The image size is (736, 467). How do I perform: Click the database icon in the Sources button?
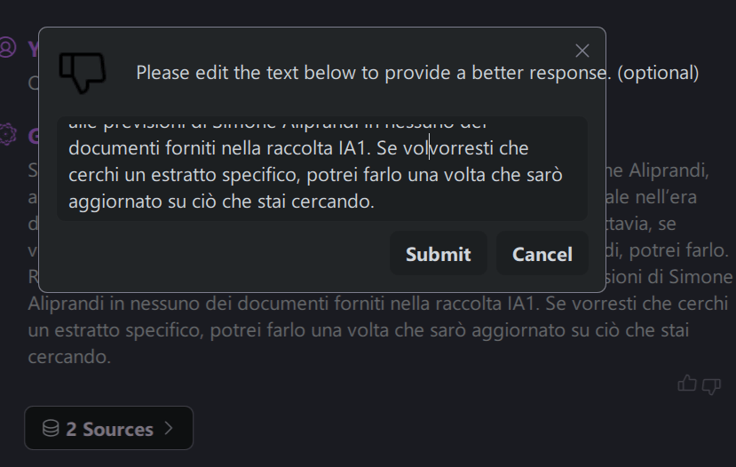[51, 429]
